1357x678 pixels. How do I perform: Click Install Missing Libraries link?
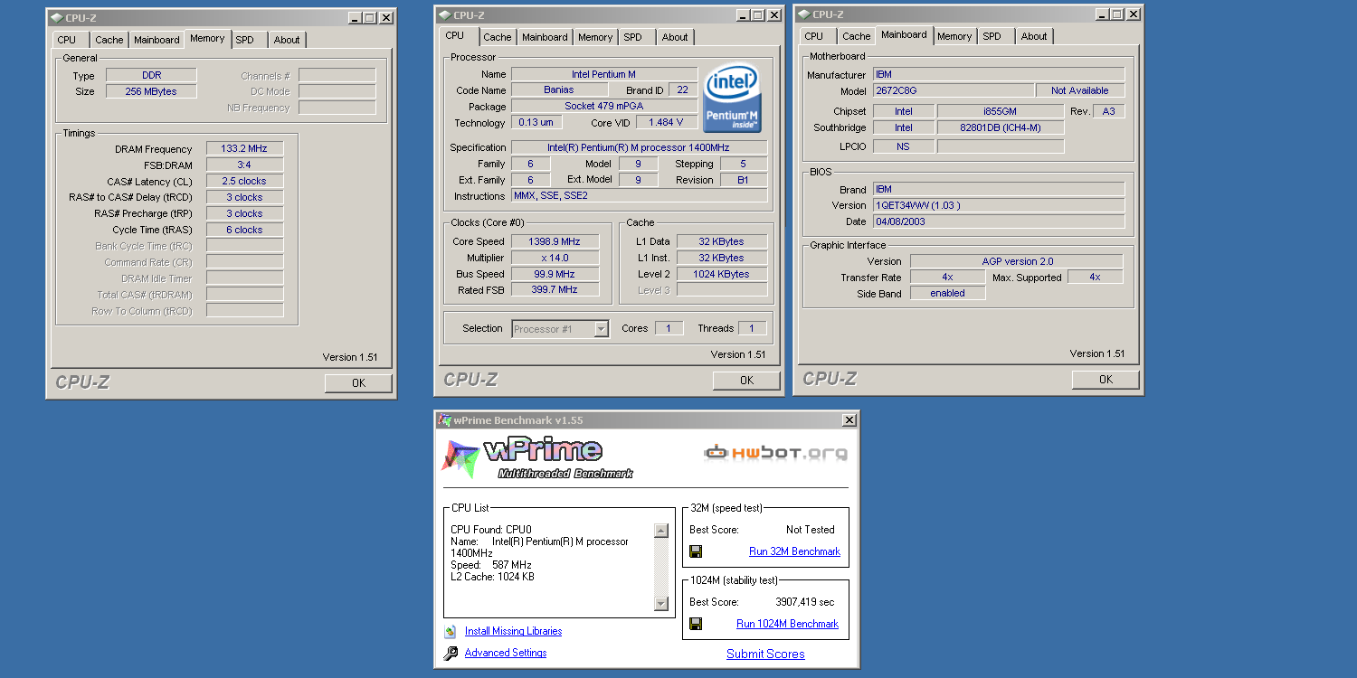[x=513, y=631]
